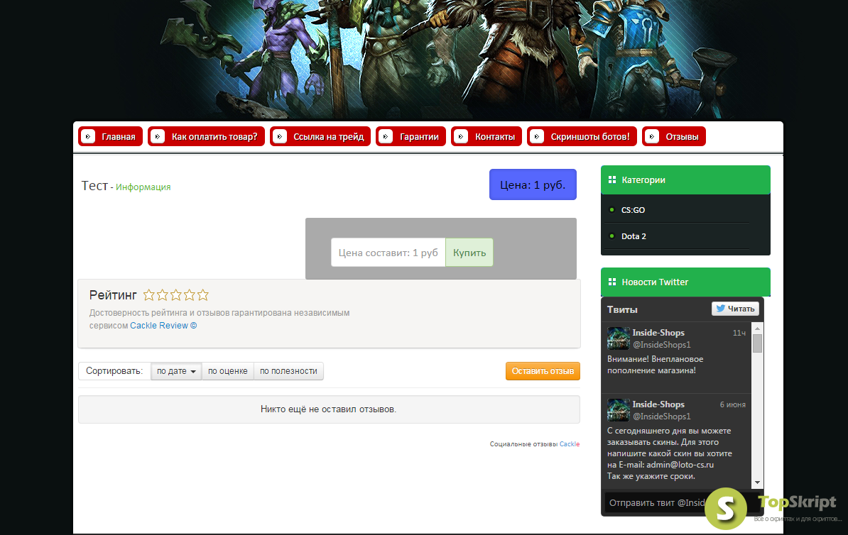Screen dimensions: 848x535
Task: Rate with the first star
Action: coord(148,295)
